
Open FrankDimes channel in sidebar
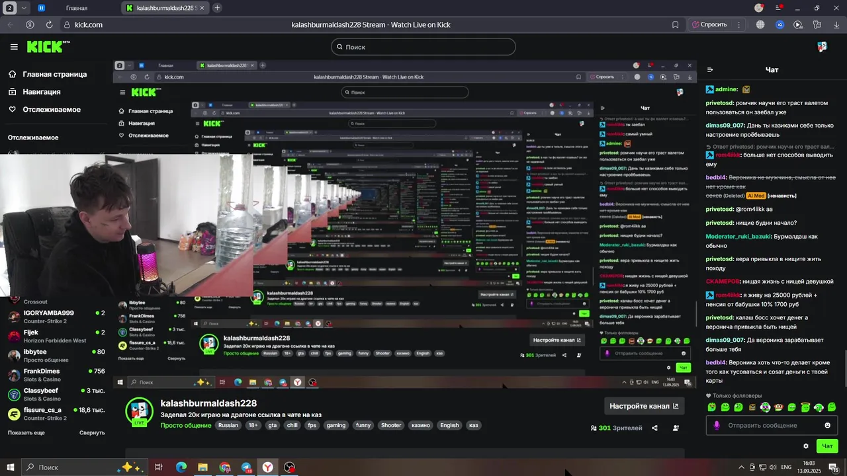click(x=56, y=375)
